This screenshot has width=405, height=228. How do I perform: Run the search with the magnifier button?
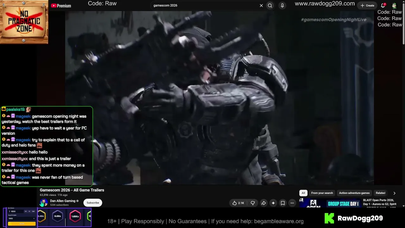(270, 5)
